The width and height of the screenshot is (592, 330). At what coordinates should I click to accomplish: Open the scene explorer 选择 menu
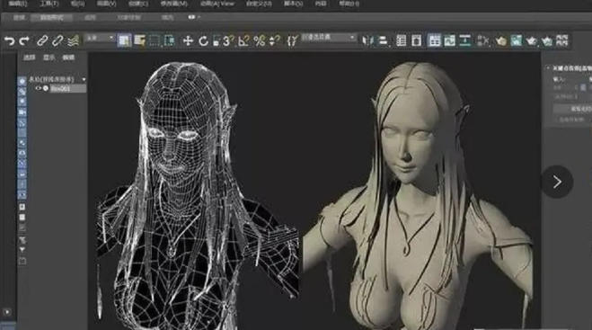pos(29,58)
